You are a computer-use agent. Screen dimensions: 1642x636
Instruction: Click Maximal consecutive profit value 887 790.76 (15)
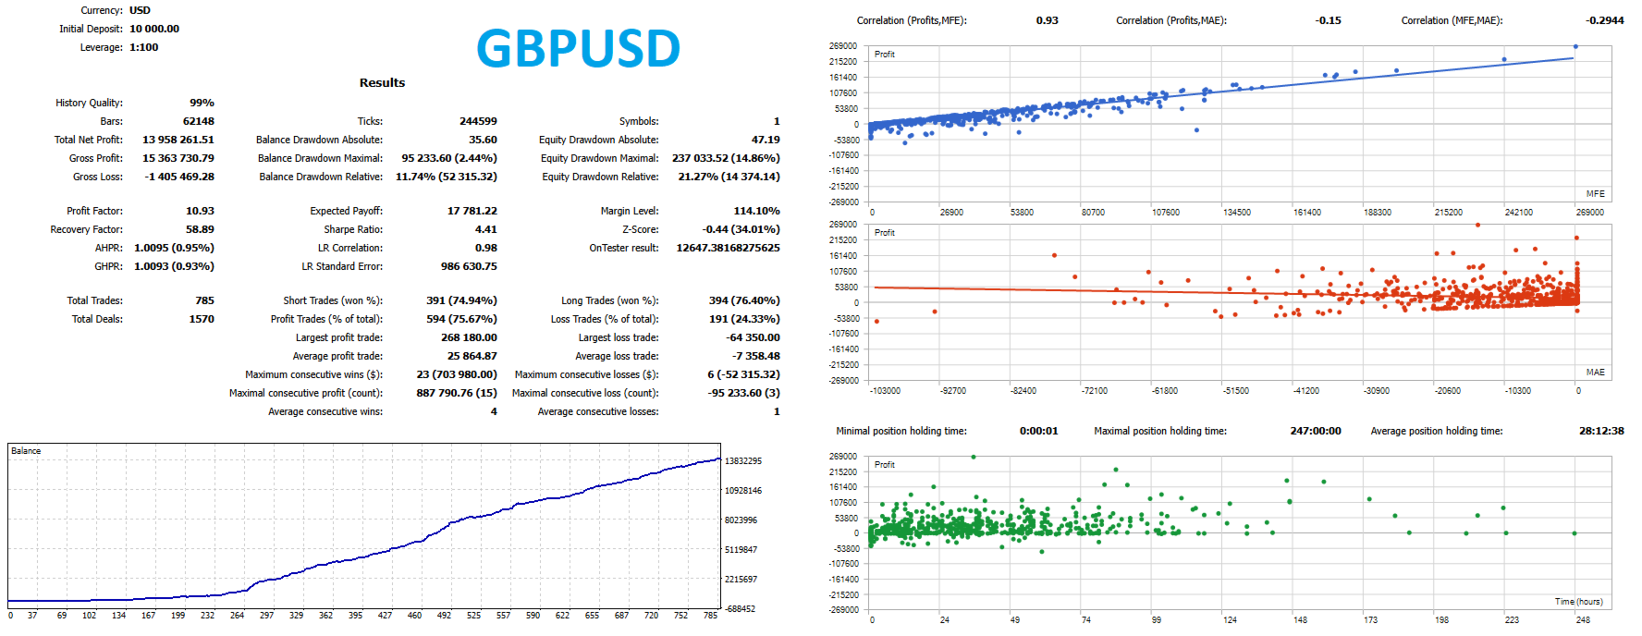point(457,393)
